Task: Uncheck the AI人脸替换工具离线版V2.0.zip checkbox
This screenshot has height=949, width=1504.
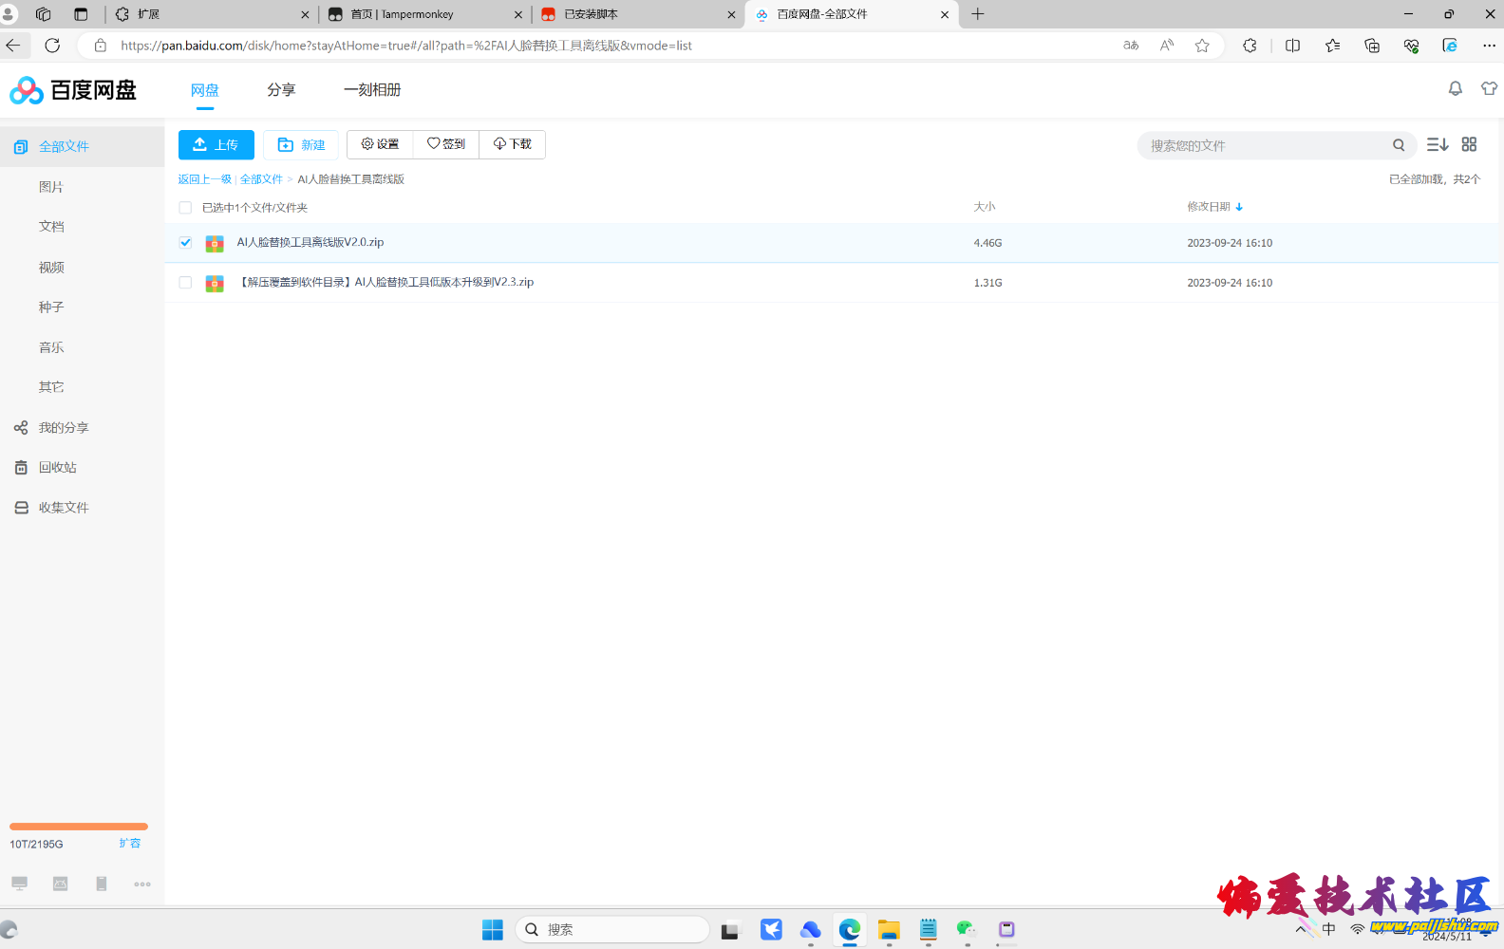Action: click(185, 243)
